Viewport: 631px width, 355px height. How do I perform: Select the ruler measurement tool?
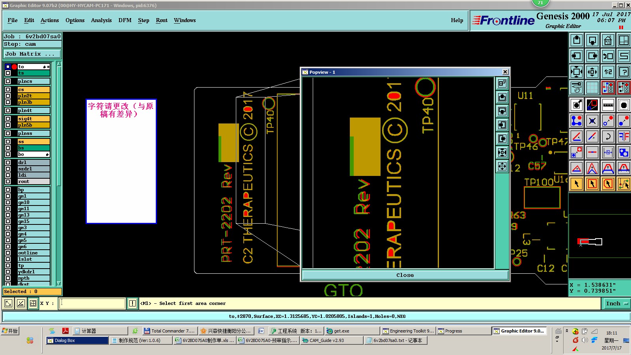tap(608, 105)
